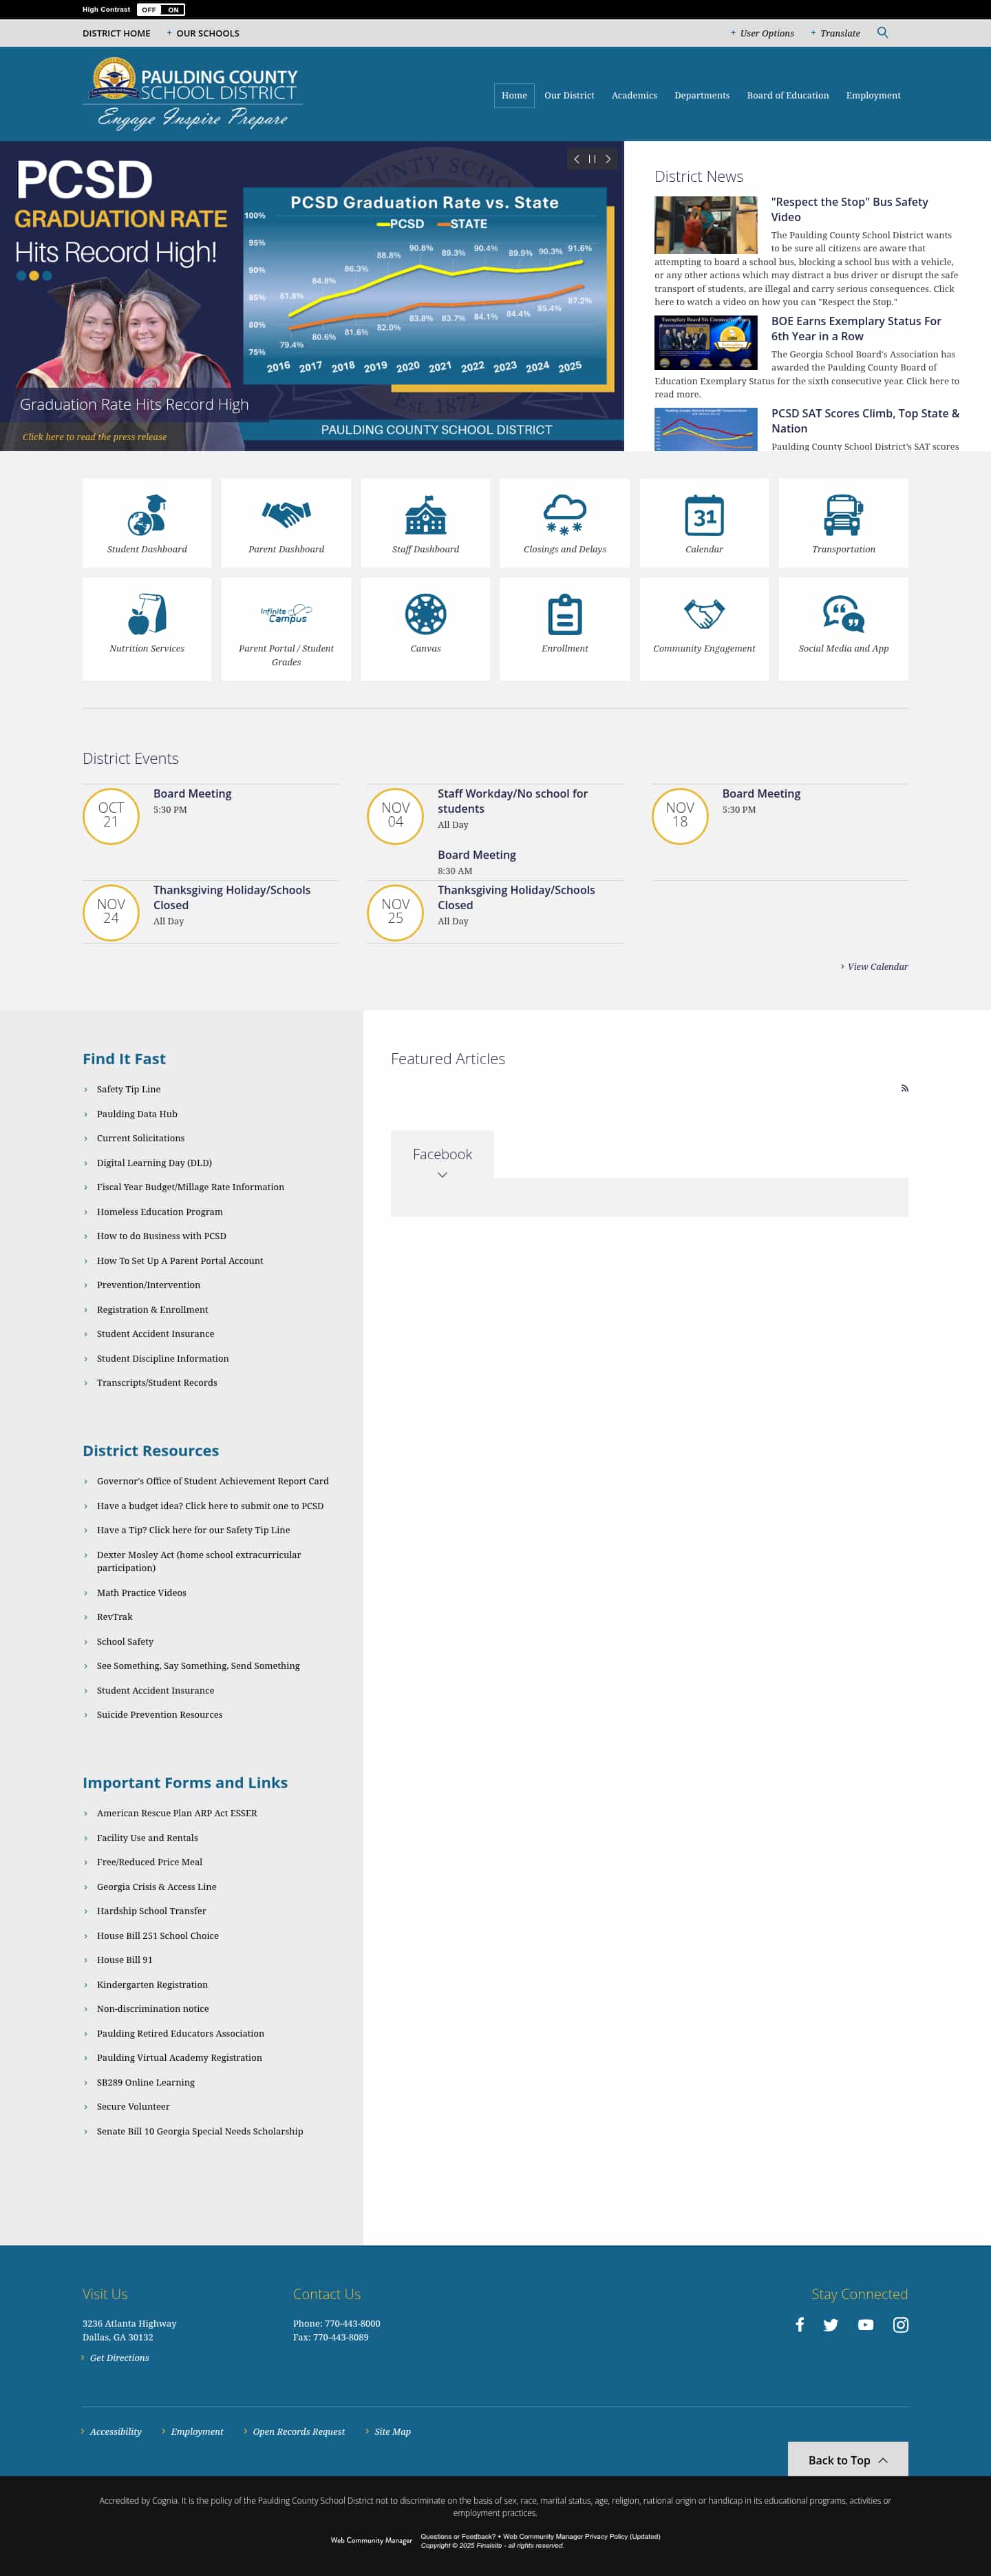Open the Transcripts/Student Records link
991x2576 pixels.
click(x=157, y=1382)
